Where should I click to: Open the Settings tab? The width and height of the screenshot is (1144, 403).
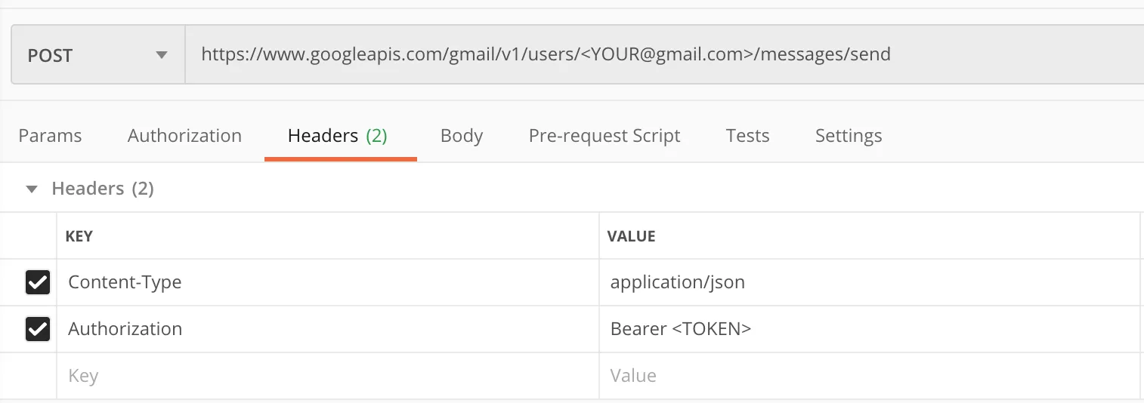[848, 136]
